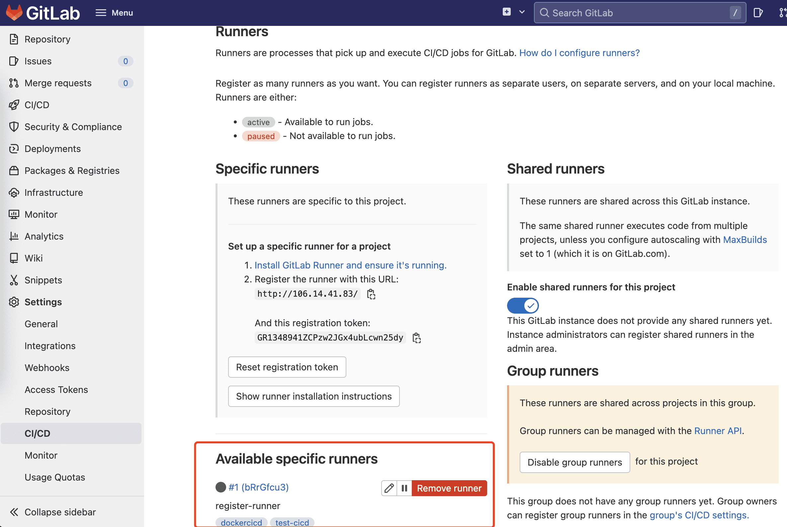The height and width of the screenshot is (527, 787).
Task: Click the Remove runner button
Action: pyautogui.click(x=449, y=488)
